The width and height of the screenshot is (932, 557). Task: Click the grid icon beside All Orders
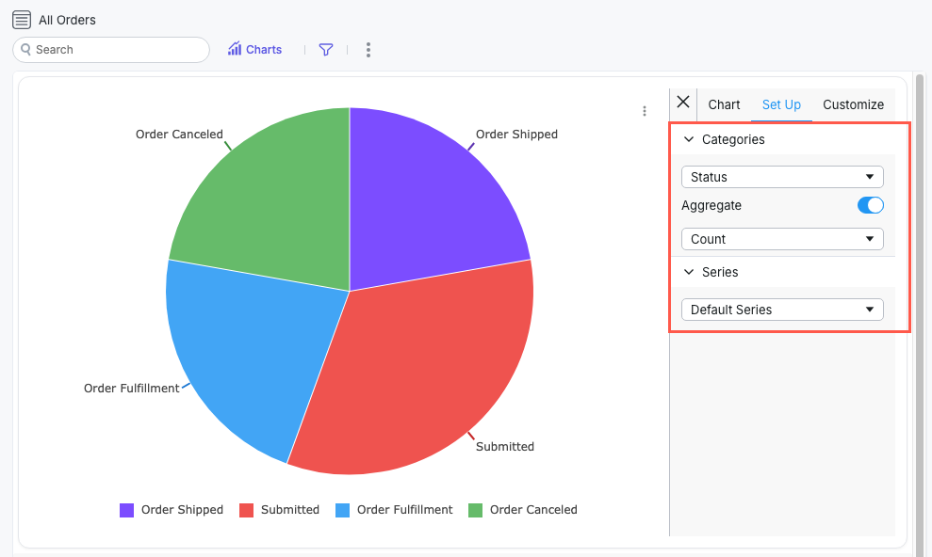tap(21, 19)
